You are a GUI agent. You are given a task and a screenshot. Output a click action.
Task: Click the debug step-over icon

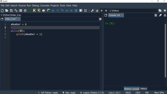(x=58, y=10)
